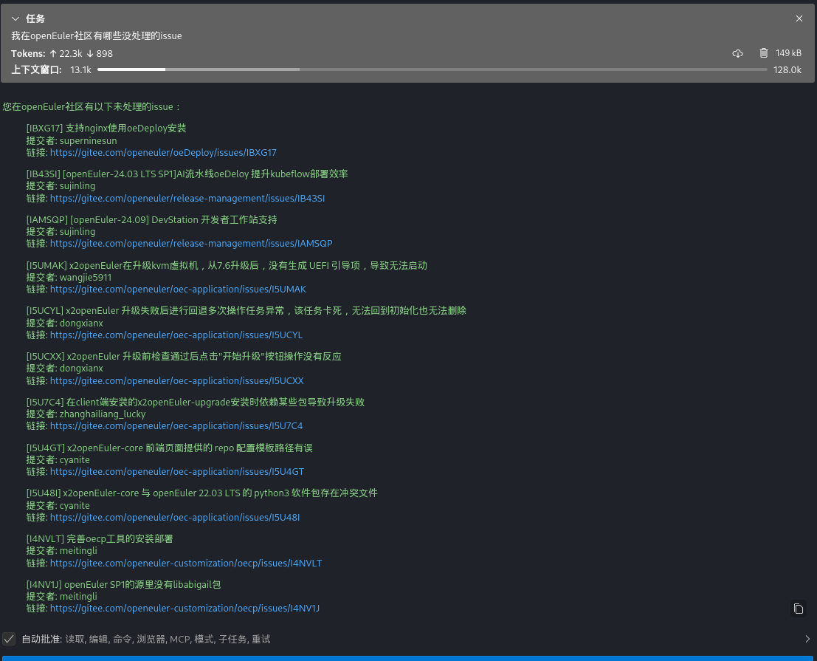The width and height of the screenshot is (817, 661).
Task: Toggle the 自动批准 checkbox
Action: [x=9, y=639]
